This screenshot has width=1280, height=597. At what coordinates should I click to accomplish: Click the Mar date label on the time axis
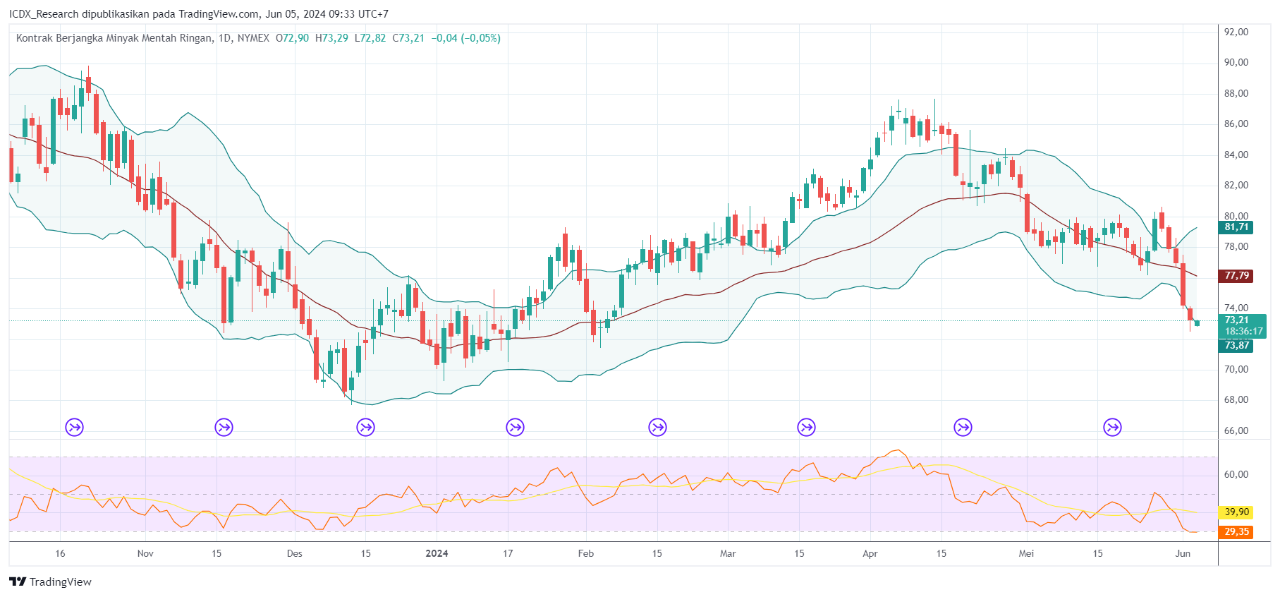tap(728, 553)
